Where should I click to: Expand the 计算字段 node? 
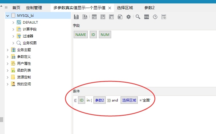coord(13,29)
